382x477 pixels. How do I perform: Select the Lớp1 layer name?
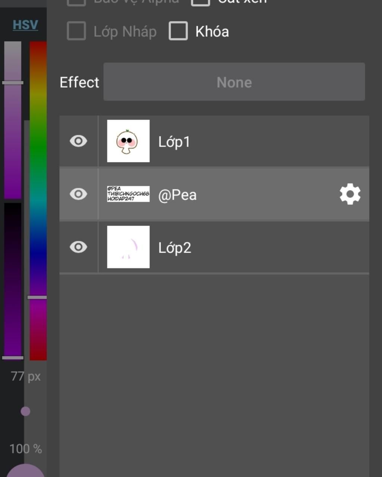[174, 142]
